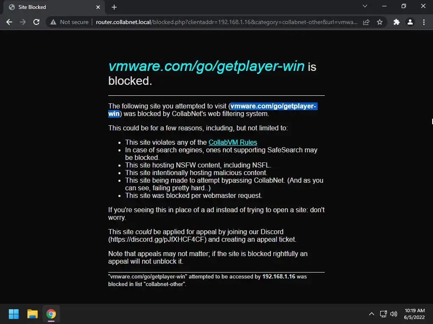Close the Site Blocked tab
Screen dimensions: 433x324
pyautogui.click(x=98, y=7)
